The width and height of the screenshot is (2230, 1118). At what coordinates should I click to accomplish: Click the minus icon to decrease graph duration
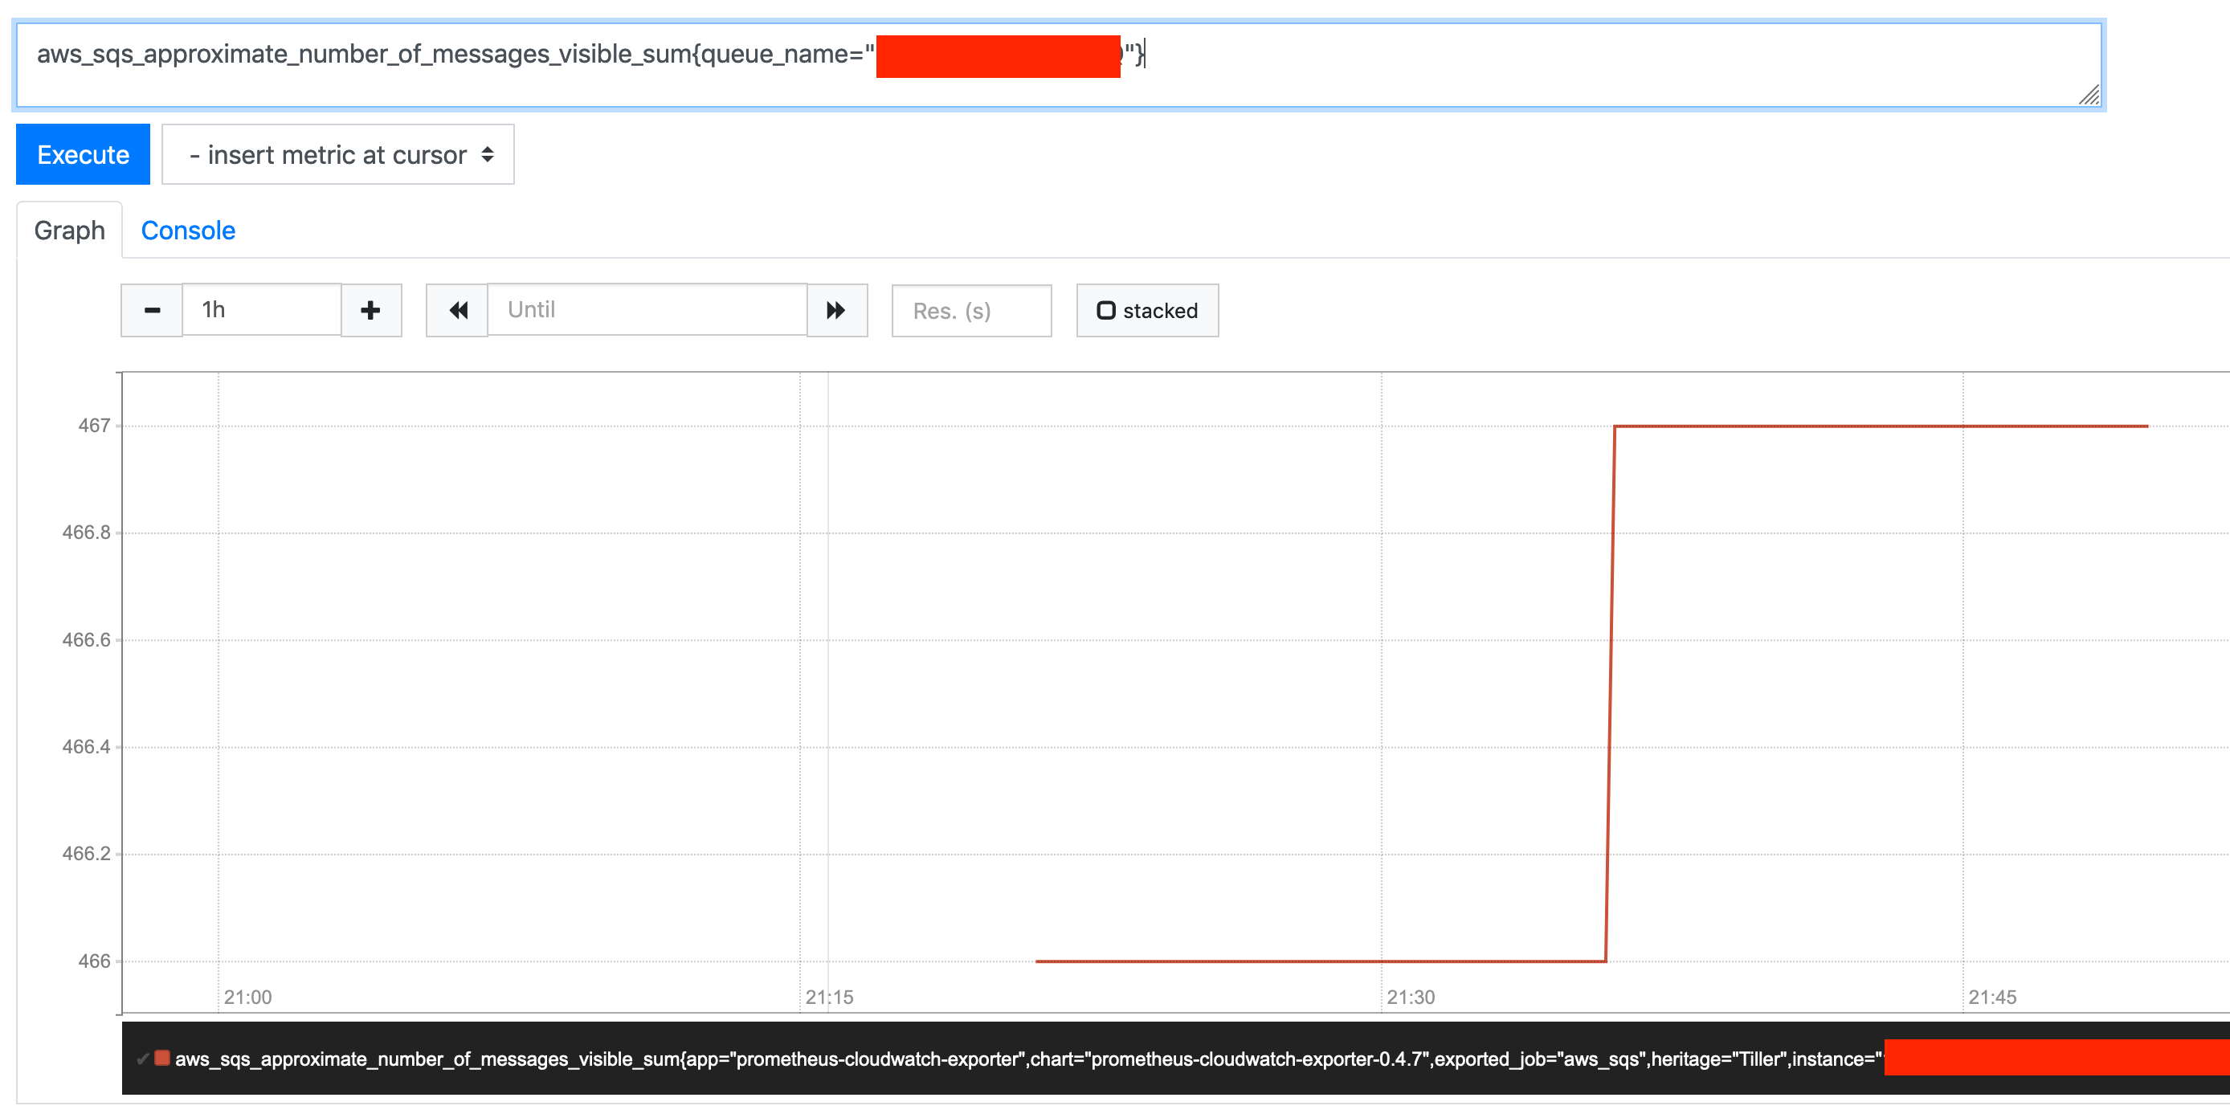(x=152, y=310)
